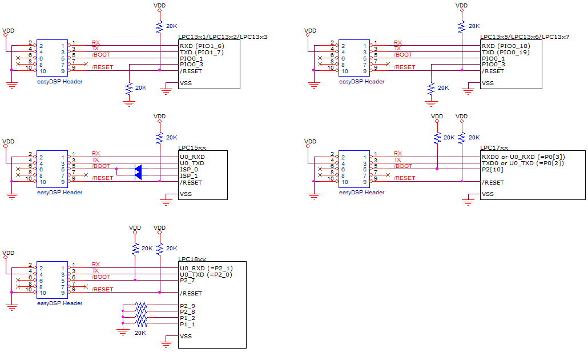Select the P2[10] pin on LPC17xx

point(493,169)
